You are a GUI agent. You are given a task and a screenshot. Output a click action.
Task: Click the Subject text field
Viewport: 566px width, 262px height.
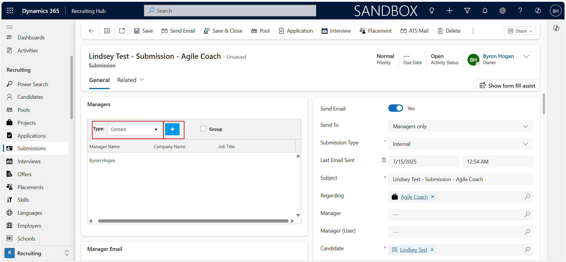pyautogui.click(x=460, y=179)
